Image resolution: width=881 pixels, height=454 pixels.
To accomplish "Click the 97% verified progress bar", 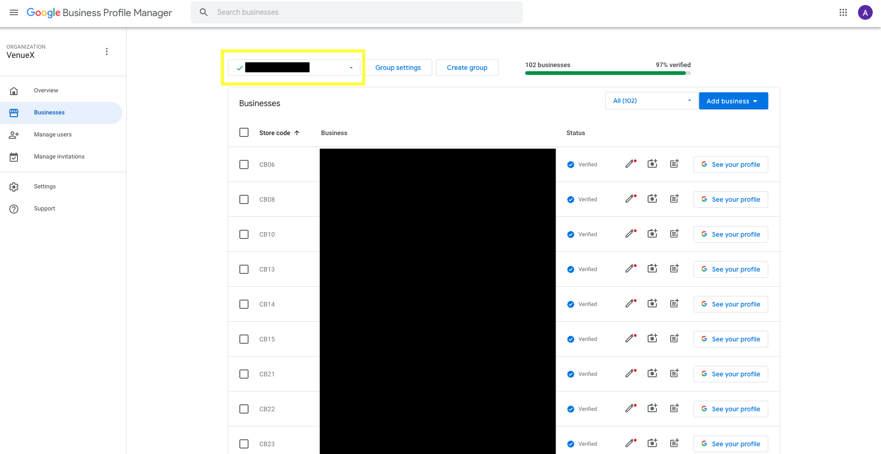I will point(607,73).
